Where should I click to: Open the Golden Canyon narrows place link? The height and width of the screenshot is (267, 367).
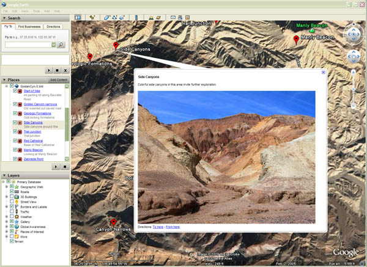point(40,104)
